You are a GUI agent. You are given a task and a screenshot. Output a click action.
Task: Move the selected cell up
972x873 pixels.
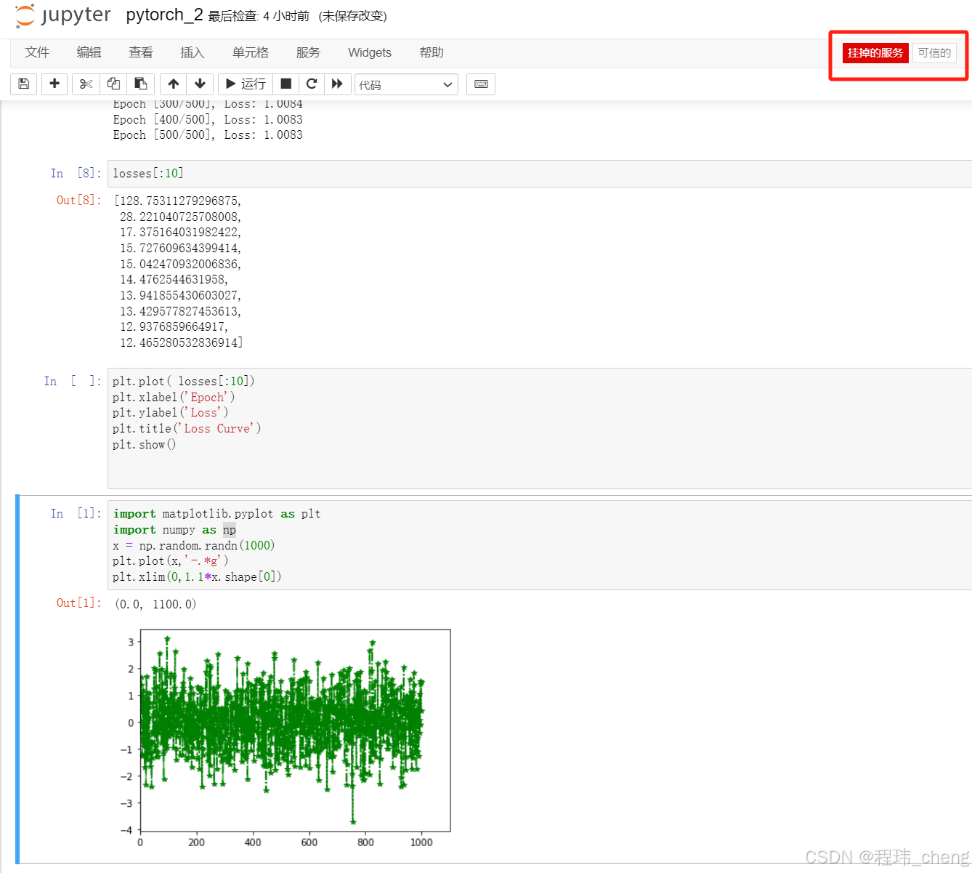pyautogui.click(x=172, y=84)
